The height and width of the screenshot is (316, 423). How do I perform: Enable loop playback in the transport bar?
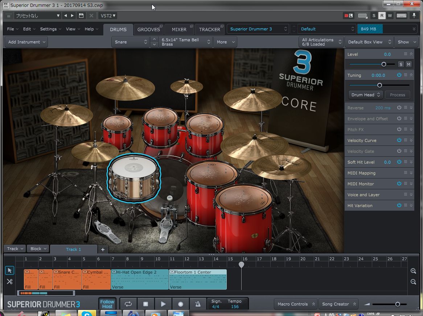128,304
